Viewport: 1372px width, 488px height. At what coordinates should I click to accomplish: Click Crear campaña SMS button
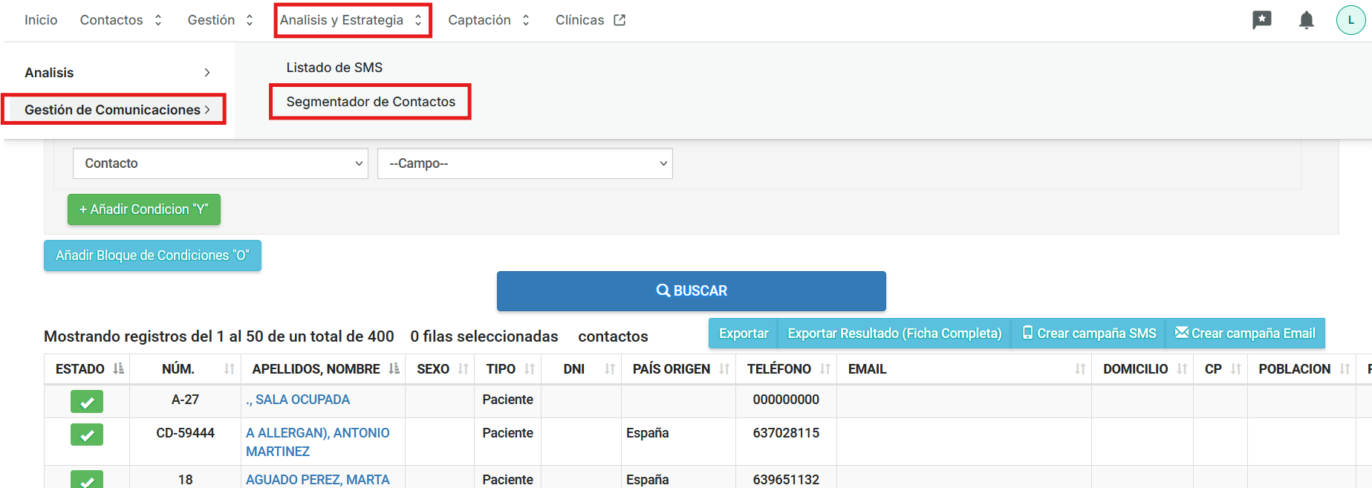point(1089,334)
